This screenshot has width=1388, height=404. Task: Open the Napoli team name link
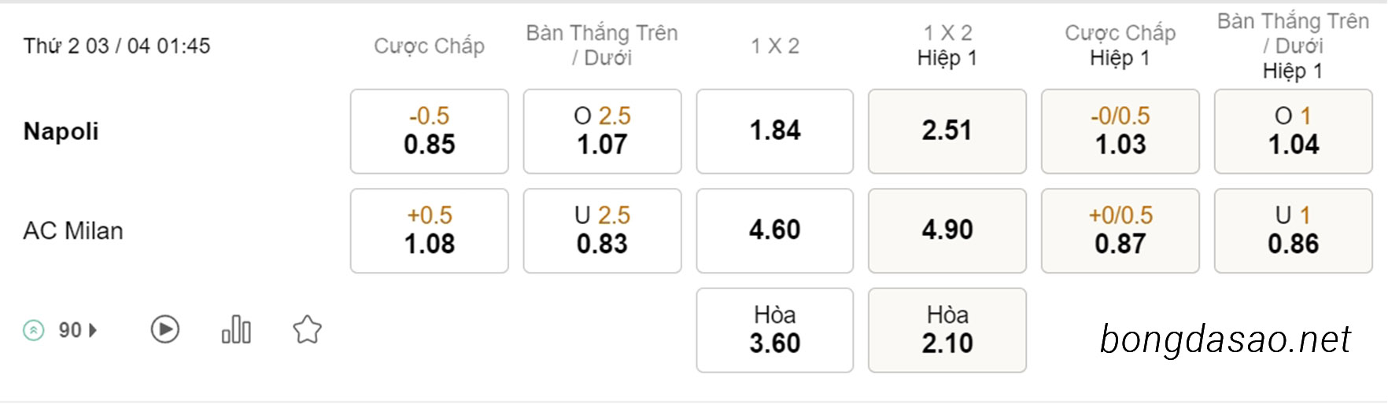(61, 131)
